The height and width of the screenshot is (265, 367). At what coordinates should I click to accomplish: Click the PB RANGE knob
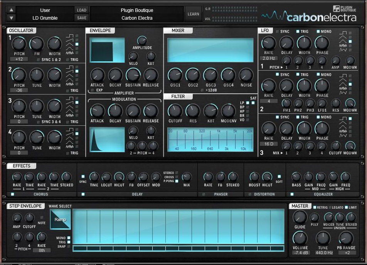coord(346,238)
